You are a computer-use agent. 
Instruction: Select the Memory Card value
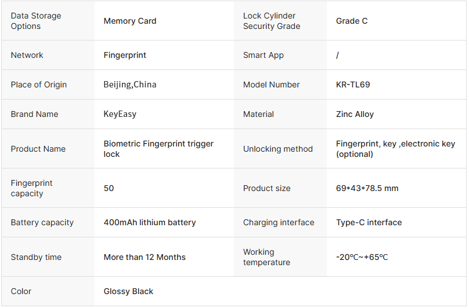coord(130,21)
